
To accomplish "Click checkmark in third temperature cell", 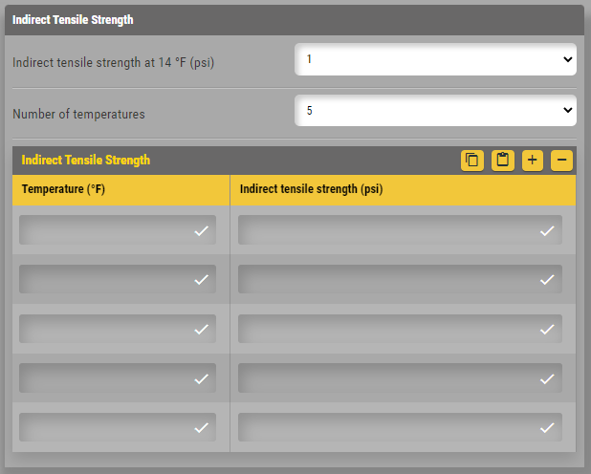I will point(201,330).
